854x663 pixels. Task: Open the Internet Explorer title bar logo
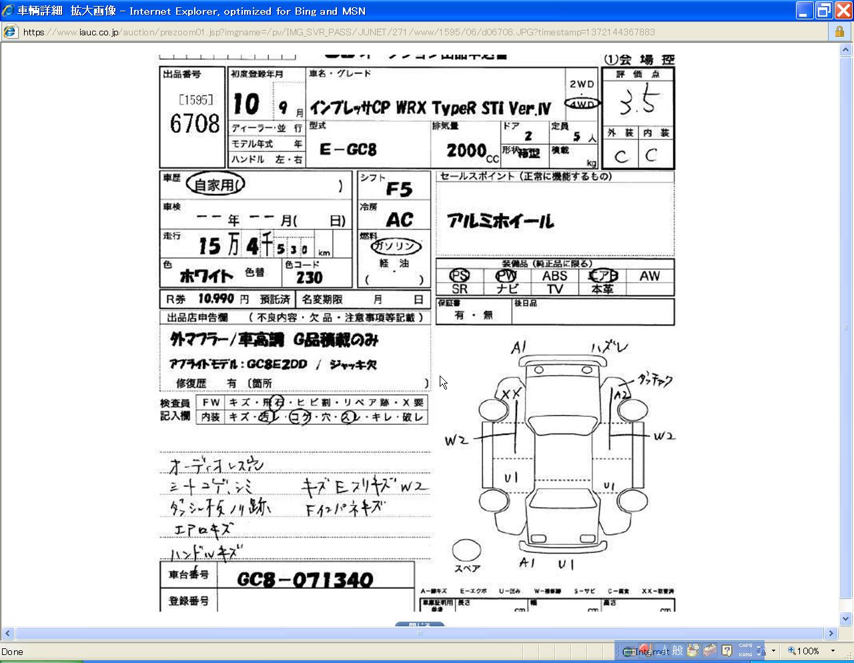(x=9, y=11)
